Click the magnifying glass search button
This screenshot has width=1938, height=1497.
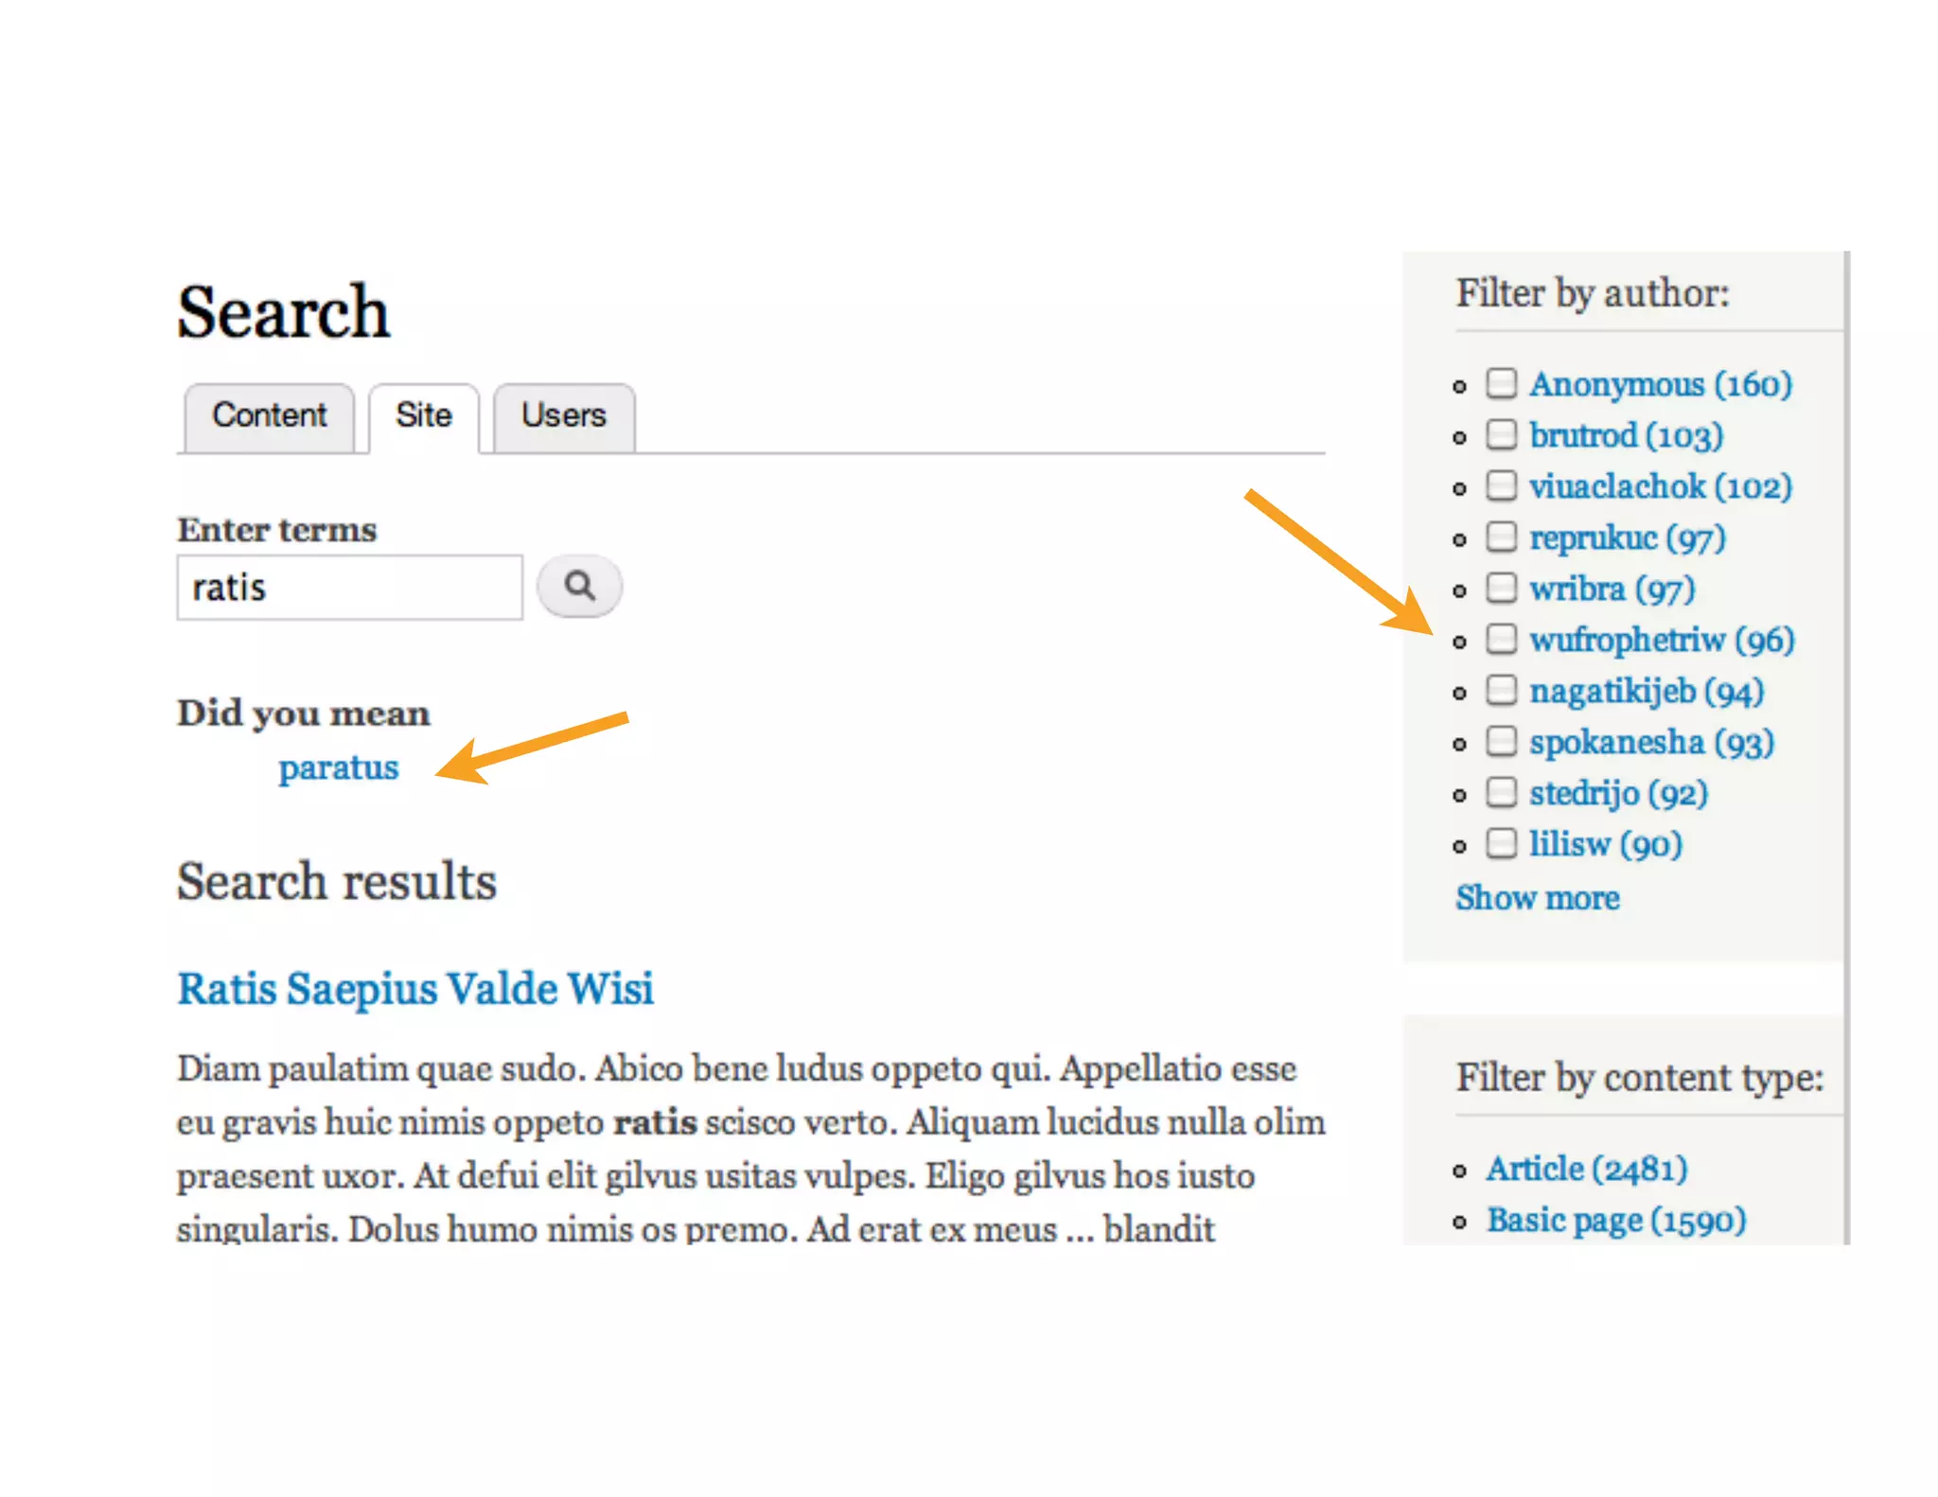coord(579,587)
